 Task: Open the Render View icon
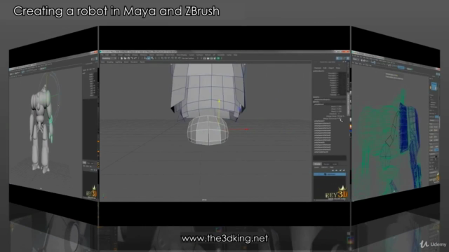pyautogui.click(x=204, y=58)
